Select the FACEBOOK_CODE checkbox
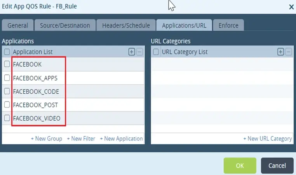Viewport: 296px width, 175px height. point(7,91)
